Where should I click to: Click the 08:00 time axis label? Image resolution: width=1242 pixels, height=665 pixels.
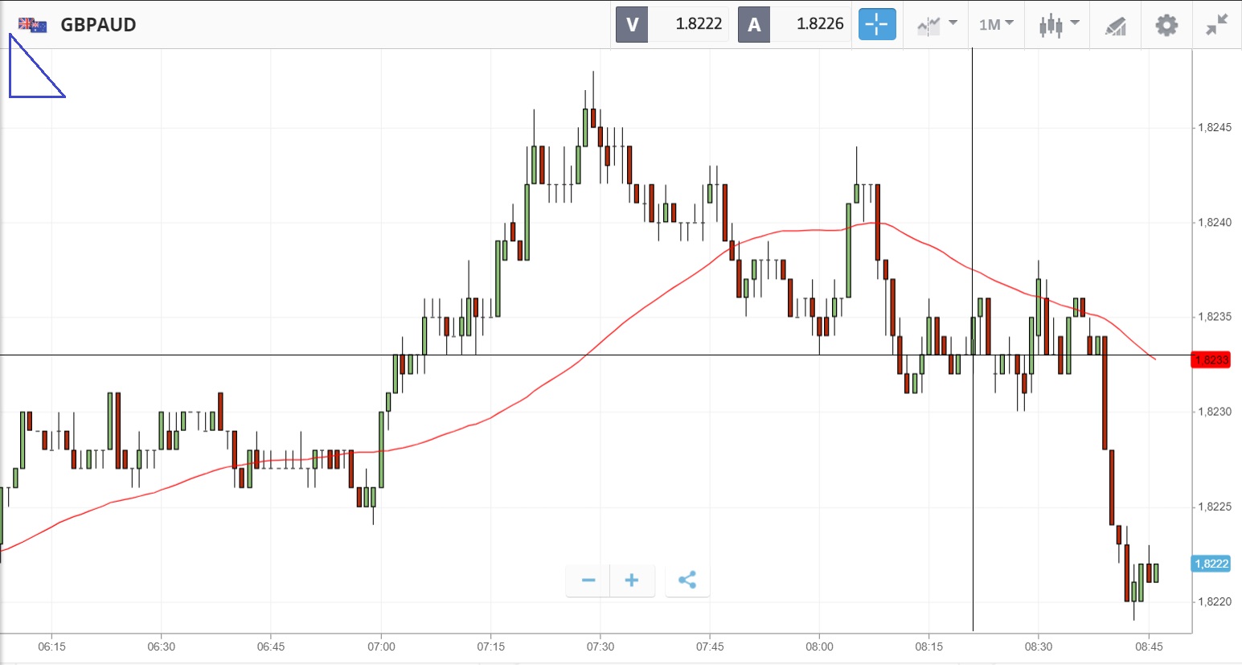click(819, 647)
